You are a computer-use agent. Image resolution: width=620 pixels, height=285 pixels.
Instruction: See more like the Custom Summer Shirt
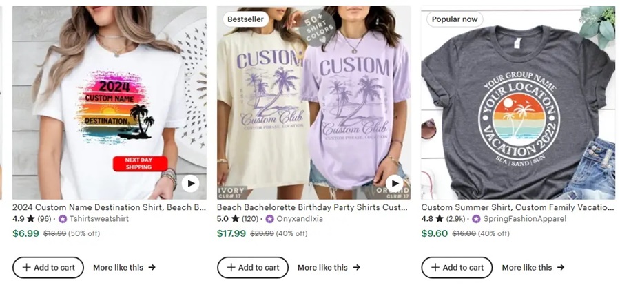[533, 267]
